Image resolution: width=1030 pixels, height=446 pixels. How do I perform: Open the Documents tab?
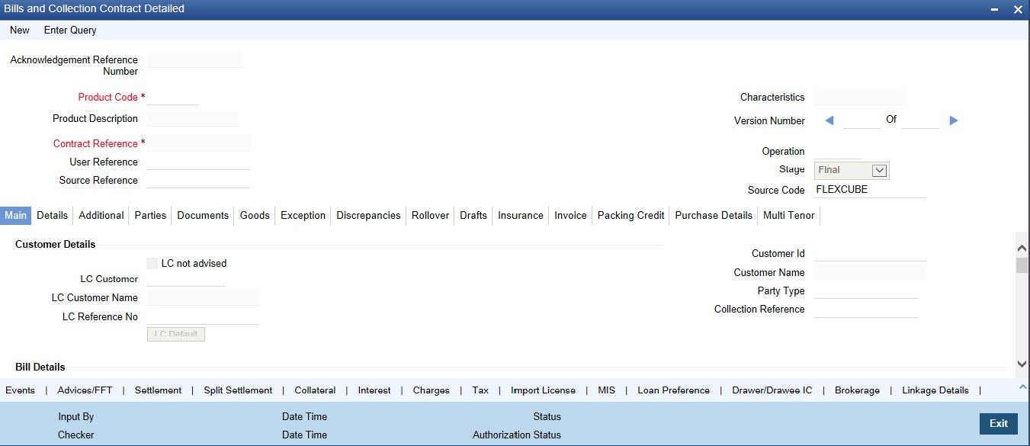203,215
